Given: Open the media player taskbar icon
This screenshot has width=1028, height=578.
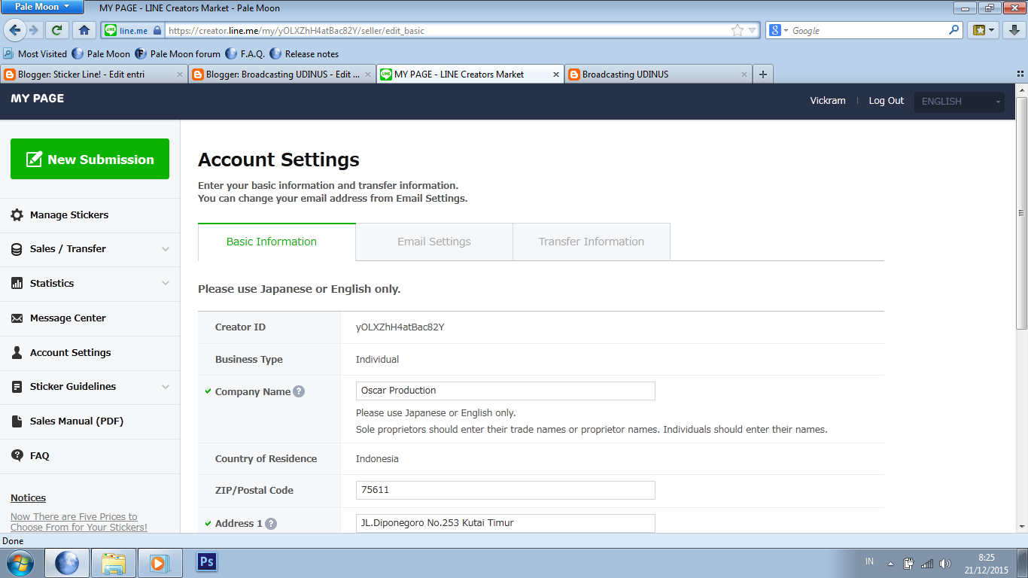Looking at the screenshot, I should (x=160, y=563).
